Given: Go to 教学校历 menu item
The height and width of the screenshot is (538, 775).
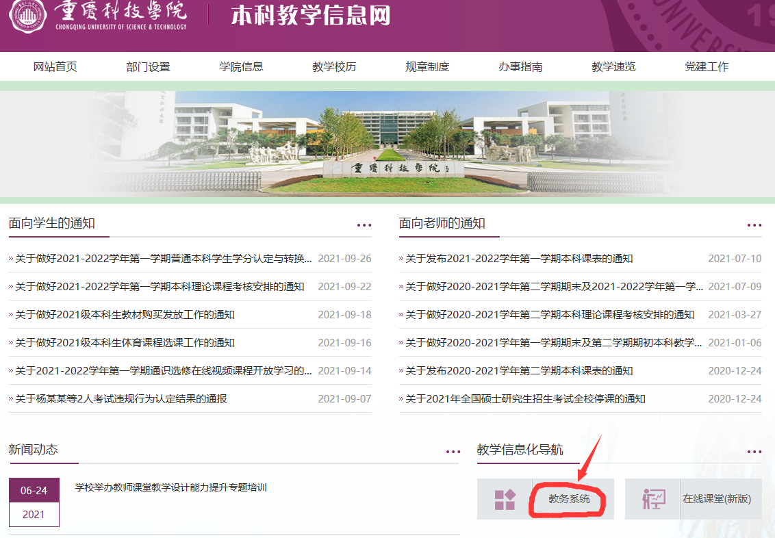Looking at the screenshot, I should pos(334,66).
